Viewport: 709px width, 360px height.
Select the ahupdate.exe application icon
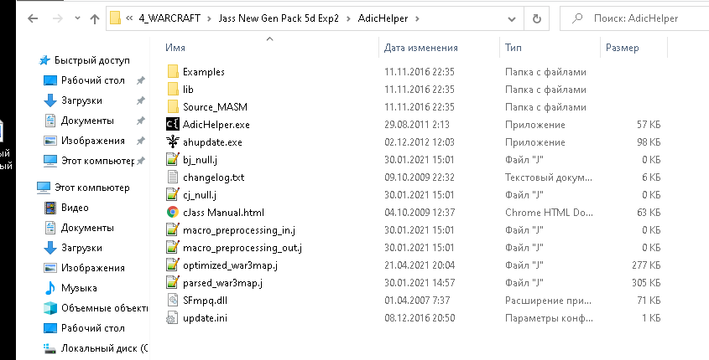173,142
